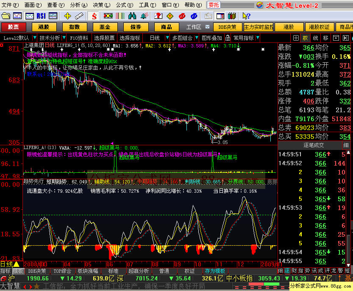Click the 基金 button
The image size is (353, 291).
[105, 27]
